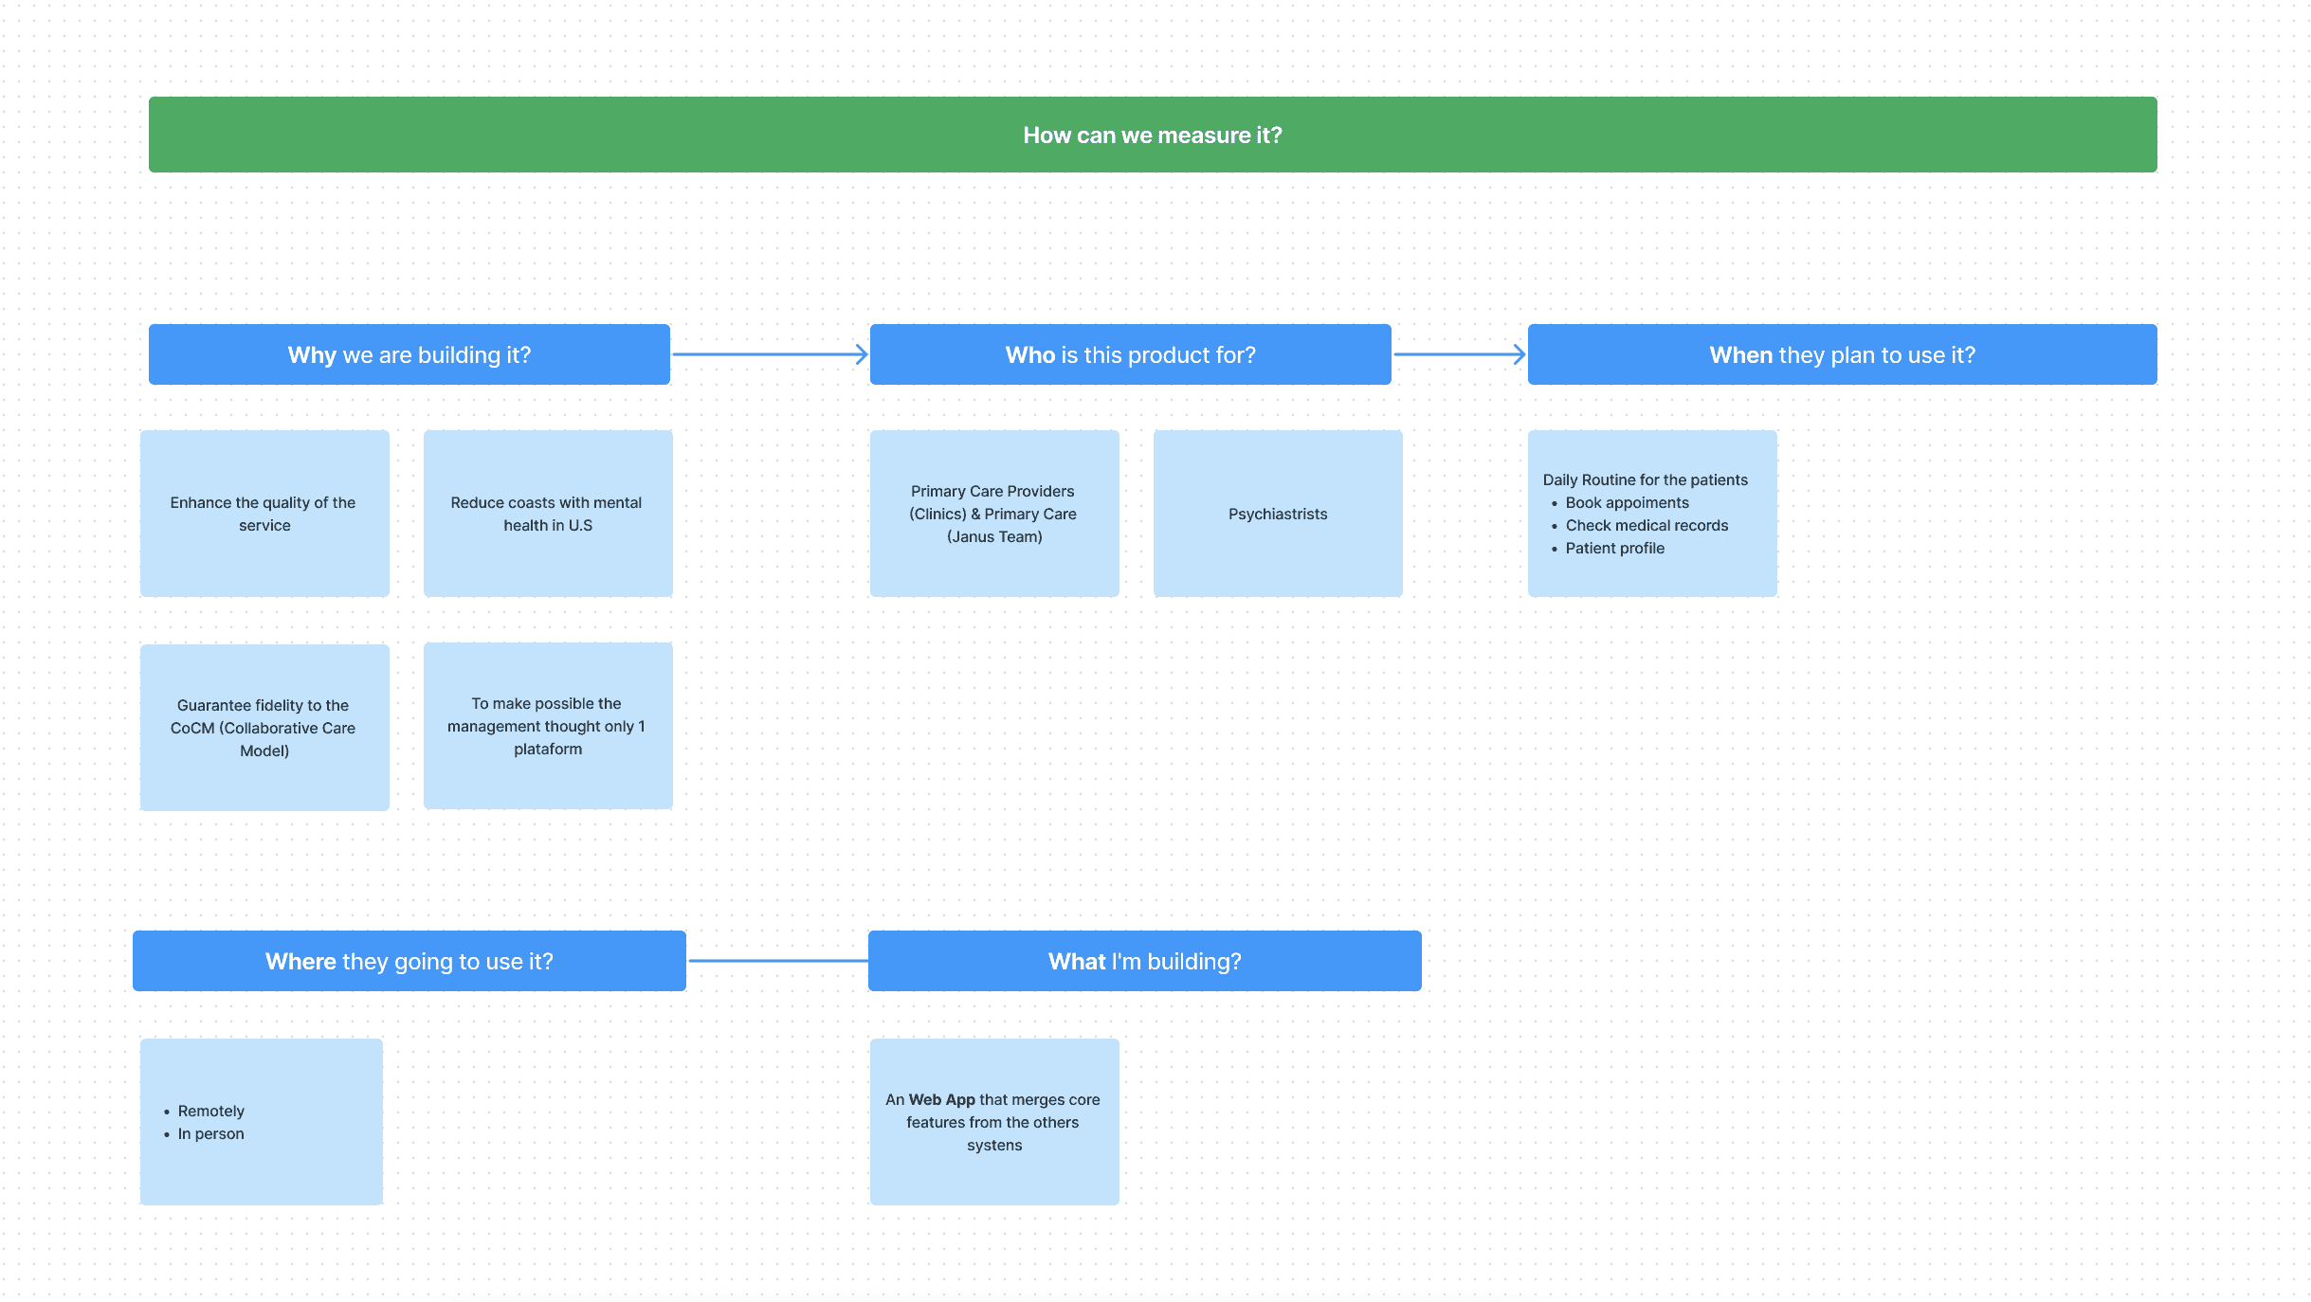2311x1302 pixels.
Task: Click the 'Reduce coasts with mental health' card
Action: (x=548, y=514)
